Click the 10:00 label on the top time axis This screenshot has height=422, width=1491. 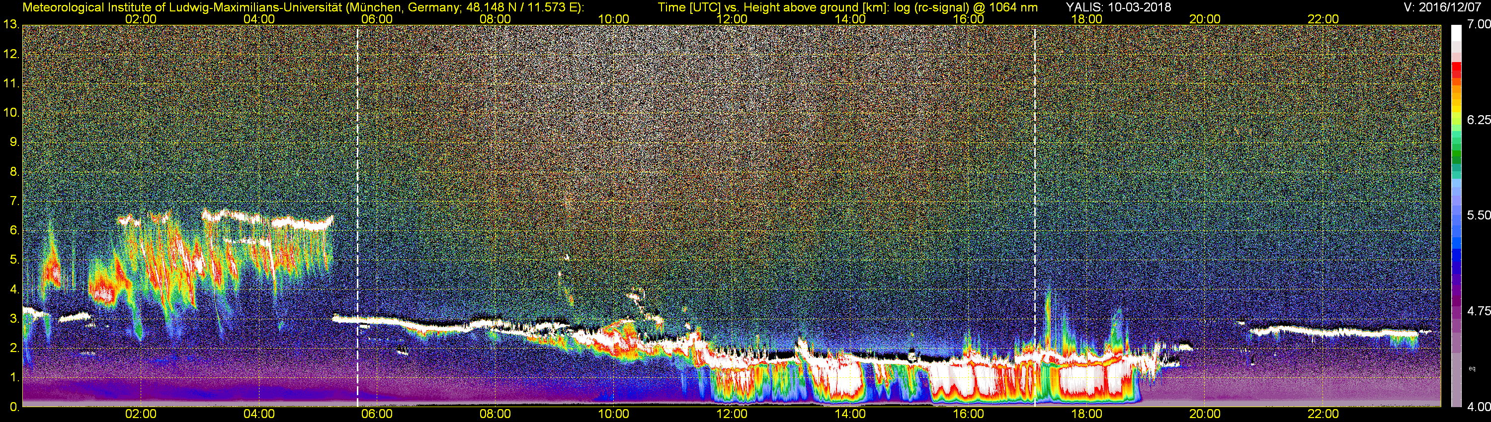pyautogui.click(x=613, y=19)
